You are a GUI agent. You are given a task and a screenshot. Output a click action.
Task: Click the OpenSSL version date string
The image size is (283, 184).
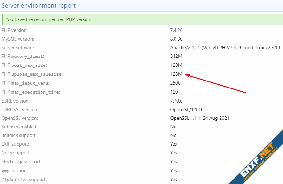click(200, 118)
